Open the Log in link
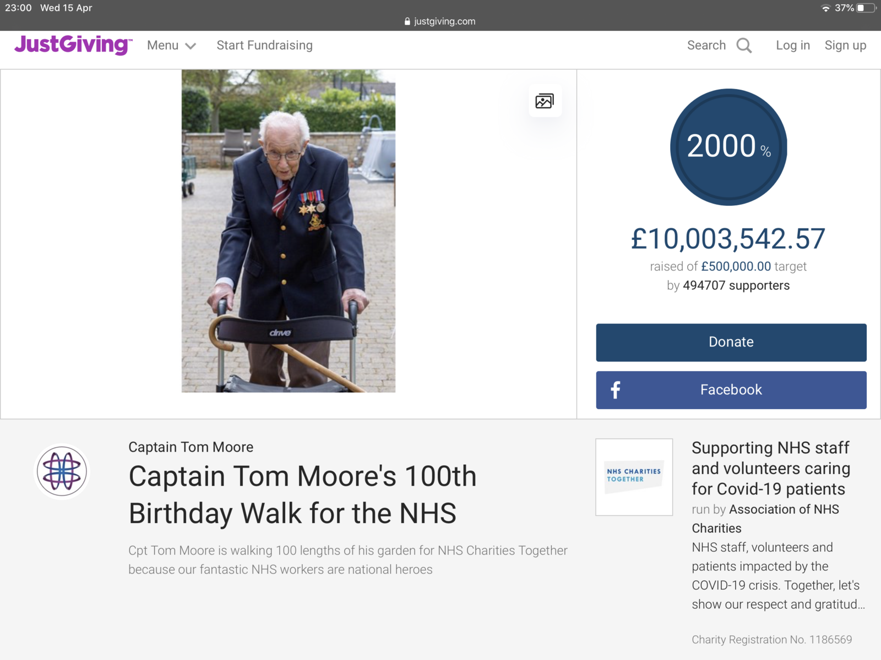 [x=792, y=46]
